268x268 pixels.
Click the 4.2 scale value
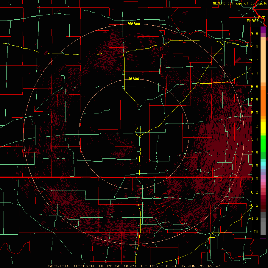255,126
